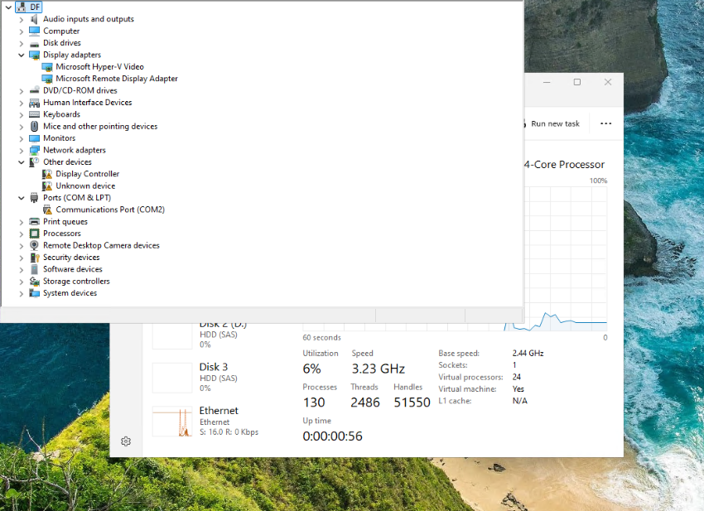This screenshot has height=511, width=704.
Task: Select the DVD/CD-ROM drives label
Action: pyautogui.click(x=80, y=91)
